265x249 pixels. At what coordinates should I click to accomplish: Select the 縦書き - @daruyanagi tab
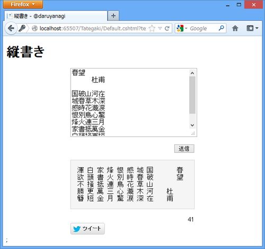56,16
